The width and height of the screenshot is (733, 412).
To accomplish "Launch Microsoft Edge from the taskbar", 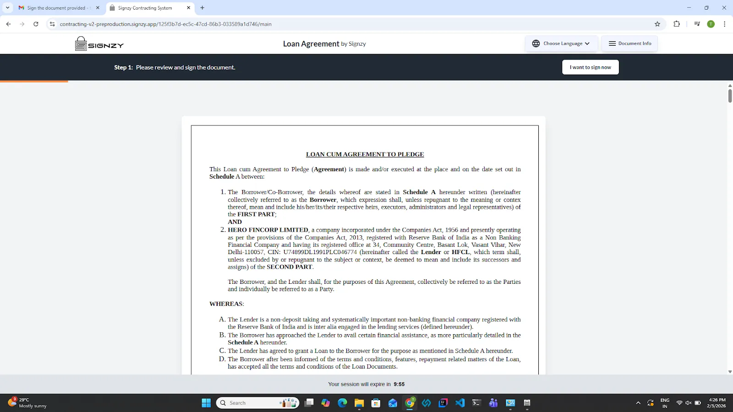I will (x=342, y=403).
